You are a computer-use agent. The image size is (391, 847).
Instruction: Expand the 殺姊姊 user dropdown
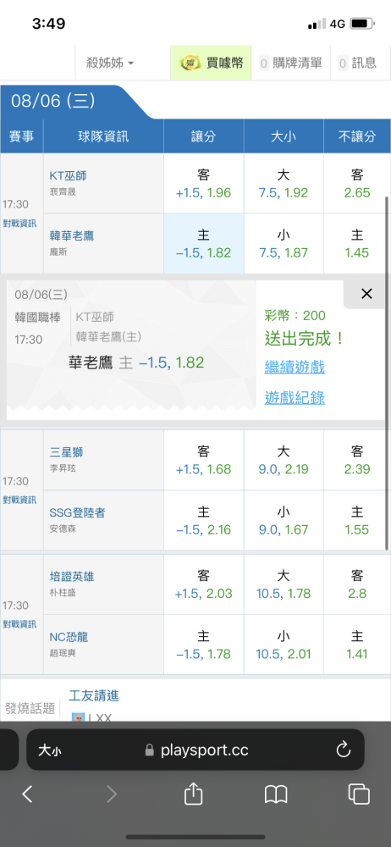110,64
